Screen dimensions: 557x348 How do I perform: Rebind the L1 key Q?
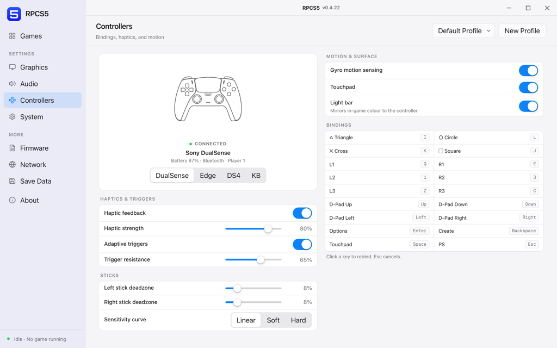(425, 164)
